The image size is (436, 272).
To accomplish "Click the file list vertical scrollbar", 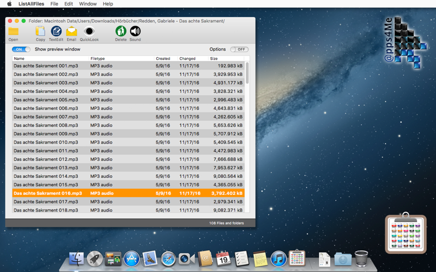I will click(x=247, y=73).
